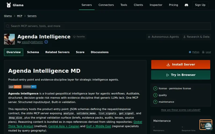Click the verified badge next to vassiliylakhonin
The height and width of the screenshot is (134, 215).
point(46,42)
